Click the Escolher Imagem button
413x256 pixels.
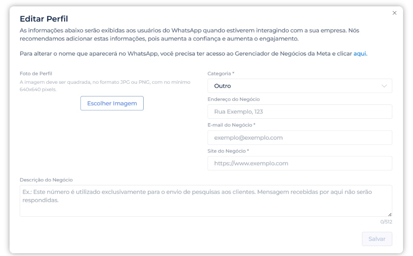click(x=112, y=103)
